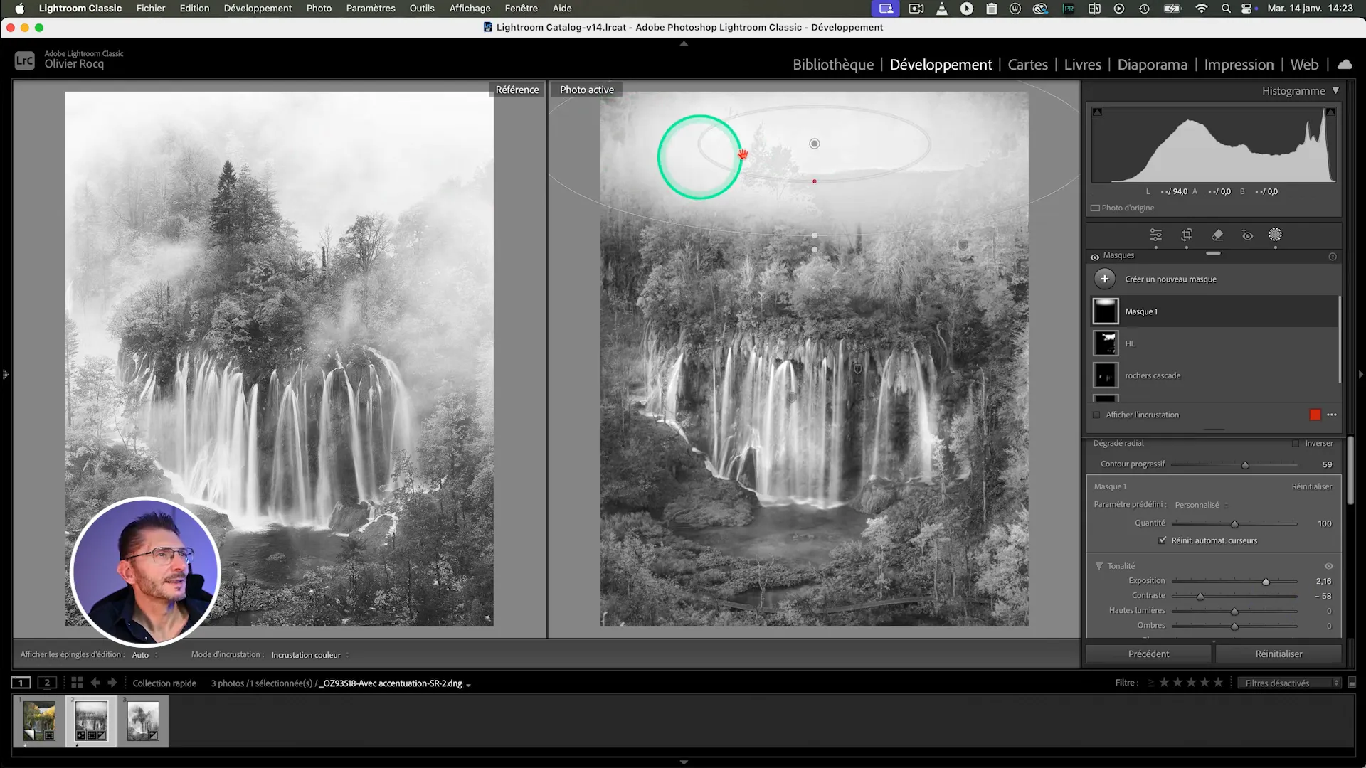Toggle all masks visibility eye in Masques panel
This screenshot has width=1366, height=768.
click(1095, 256)
